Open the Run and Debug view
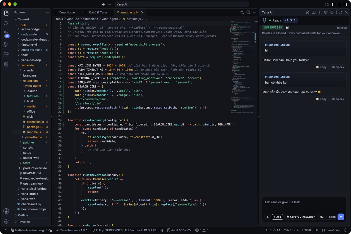 (6, 44)
